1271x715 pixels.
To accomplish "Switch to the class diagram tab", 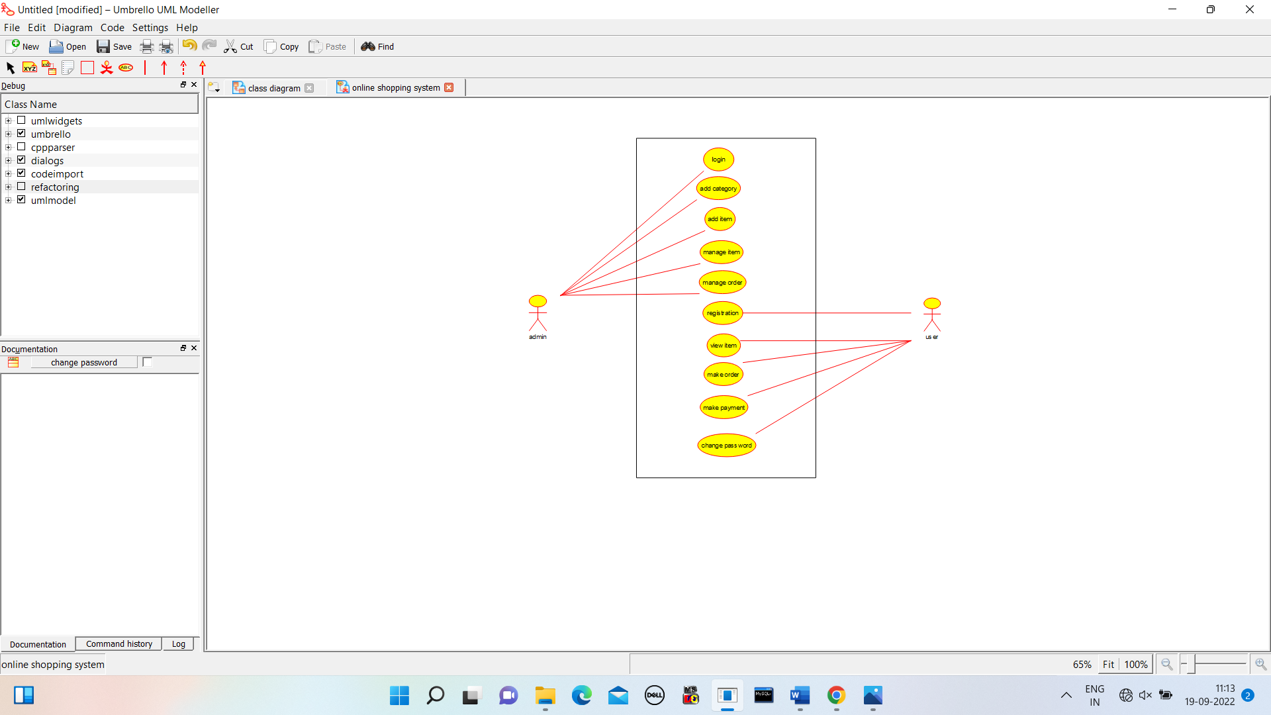I will point(273,88).
